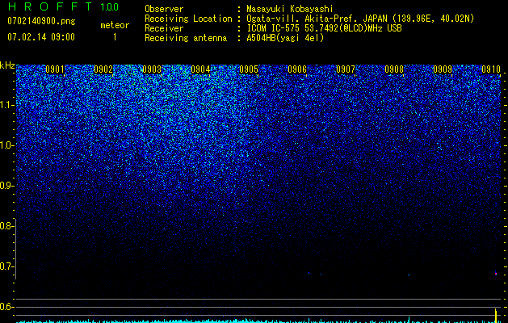Click the 'meteor' count label
The height and width of the screenshot is (323, 508).
click(x=115, y=25)
